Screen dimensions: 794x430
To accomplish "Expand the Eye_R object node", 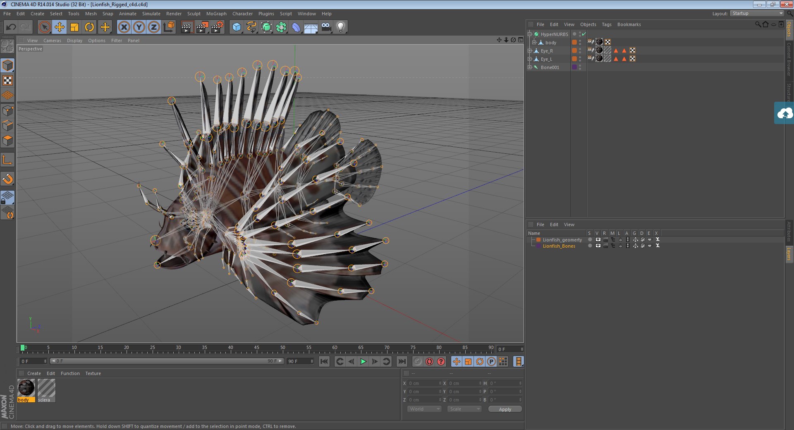I will coord(530,51).
